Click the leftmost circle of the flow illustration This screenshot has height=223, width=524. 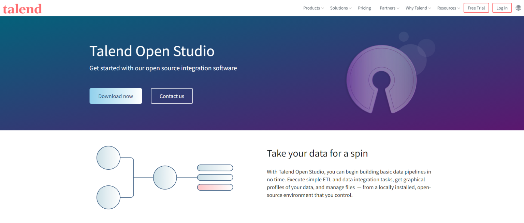coord(108,157)
